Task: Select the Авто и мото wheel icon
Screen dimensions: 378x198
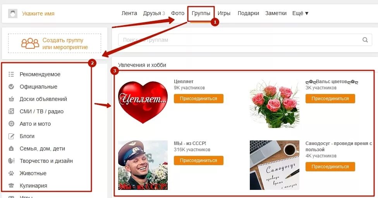Action: click(11, 124)
